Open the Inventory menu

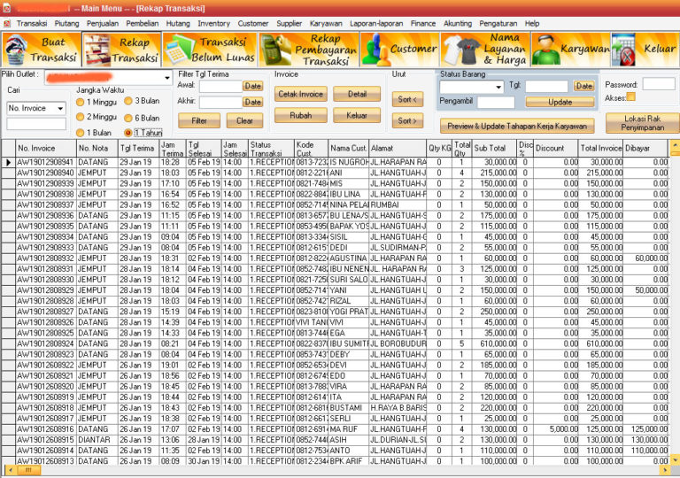[213, 23]
